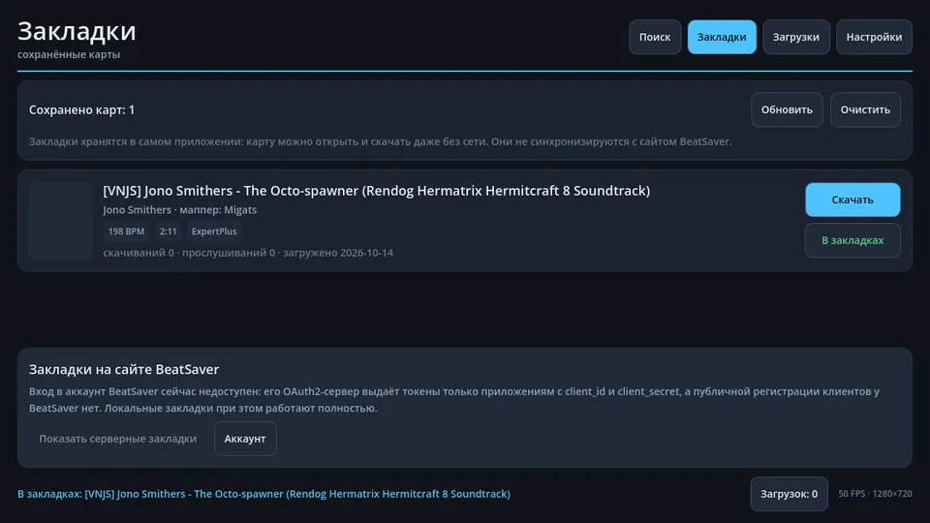Click the status message В закладках at bottom
Screen dimensions: 930x523
[x=263, y=494]
